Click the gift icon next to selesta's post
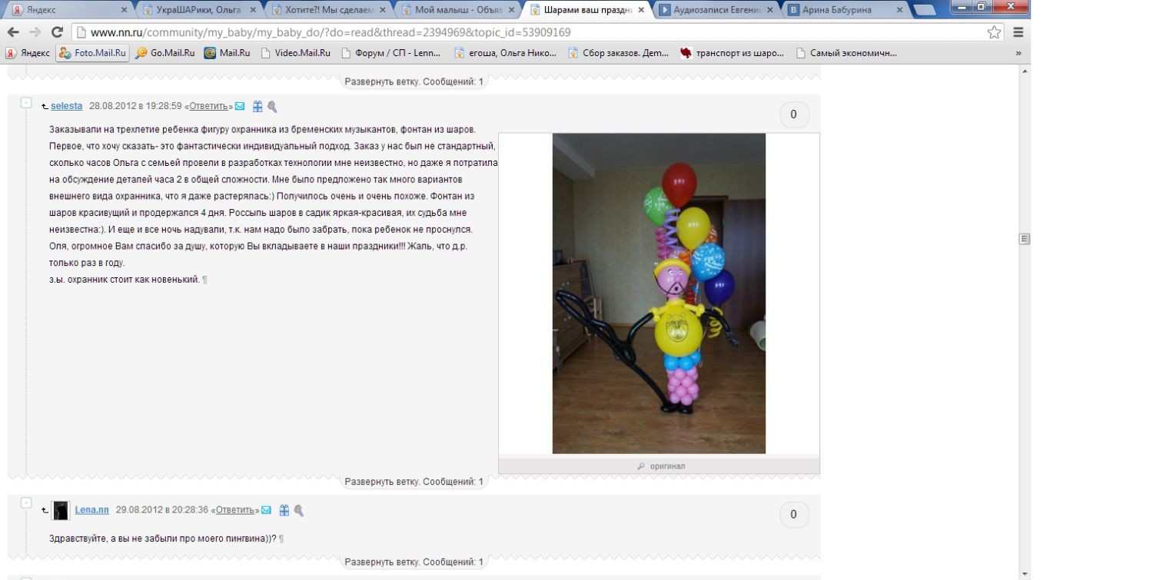This screenshot has width=1153, height=580. coord(258,106)
